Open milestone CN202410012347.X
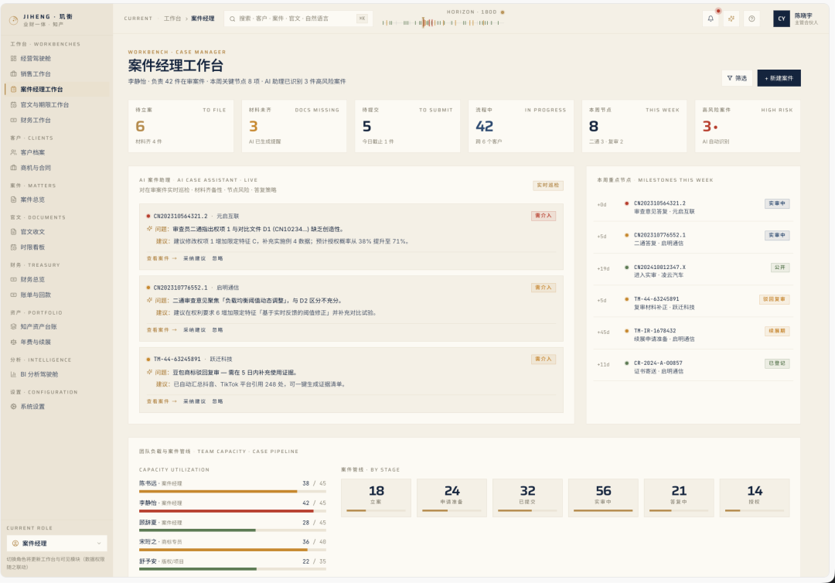 (693, 271)
